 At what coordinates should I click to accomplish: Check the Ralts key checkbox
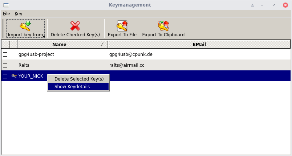point(5,65)
